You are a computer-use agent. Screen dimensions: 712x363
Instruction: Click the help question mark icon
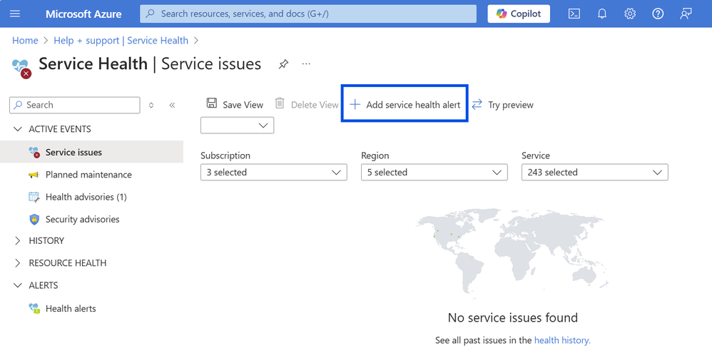pos(658,14)
